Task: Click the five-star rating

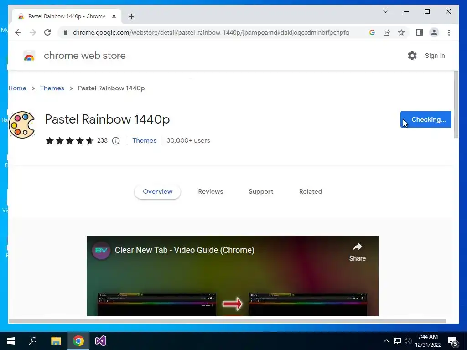Action: [69, 141]
